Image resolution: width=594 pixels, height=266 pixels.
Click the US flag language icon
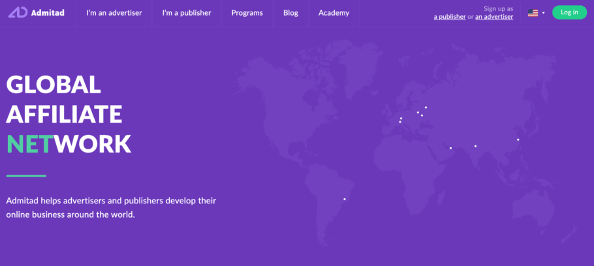533,13
